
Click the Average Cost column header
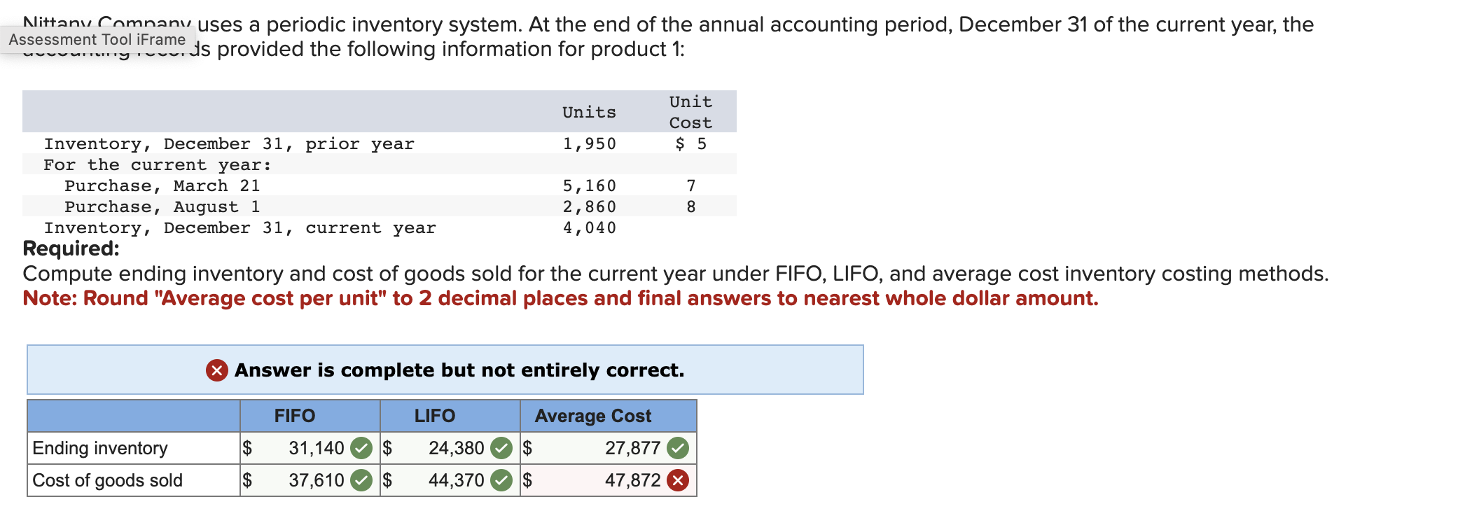point(593,416)
